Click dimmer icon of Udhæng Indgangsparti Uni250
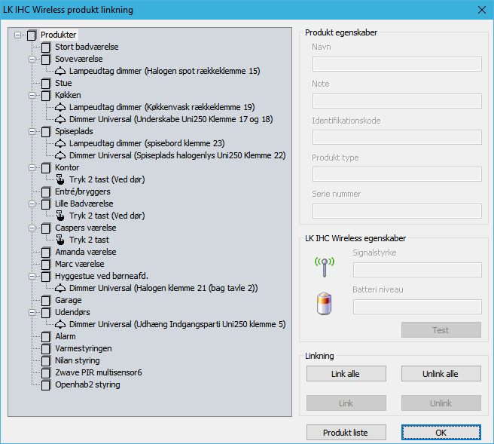Screen dimensions: 494x444 pos(60,324)
